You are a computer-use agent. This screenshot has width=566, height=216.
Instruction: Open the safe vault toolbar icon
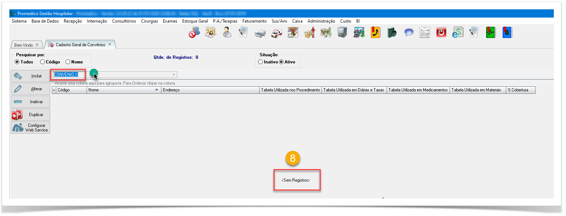click(x=342, y=33)
